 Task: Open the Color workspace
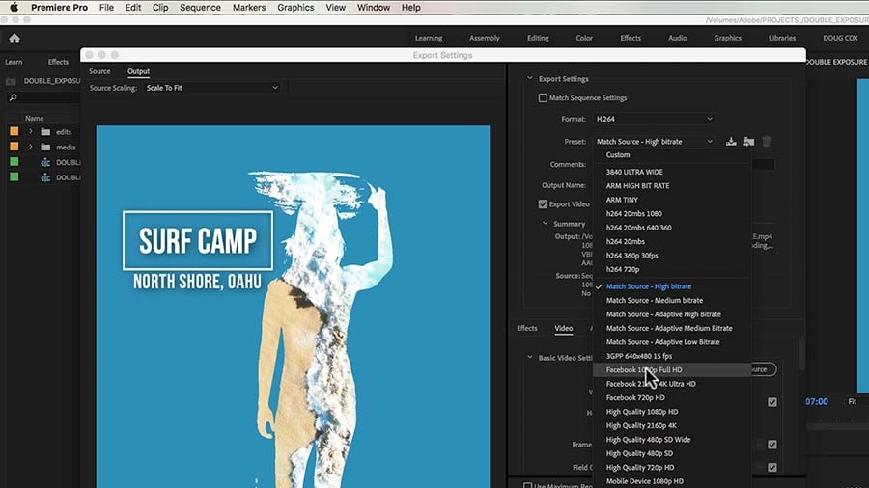[584, 39]
